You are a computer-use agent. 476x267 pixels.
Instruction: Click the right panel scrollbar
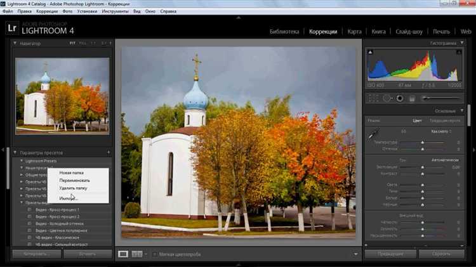click(x=469, y=115)
